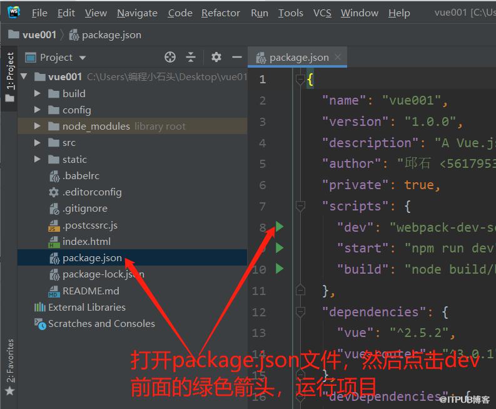Click the WebStorm application logo icon
Viewport: 496px width, 409px height.
tap(14, 12)
